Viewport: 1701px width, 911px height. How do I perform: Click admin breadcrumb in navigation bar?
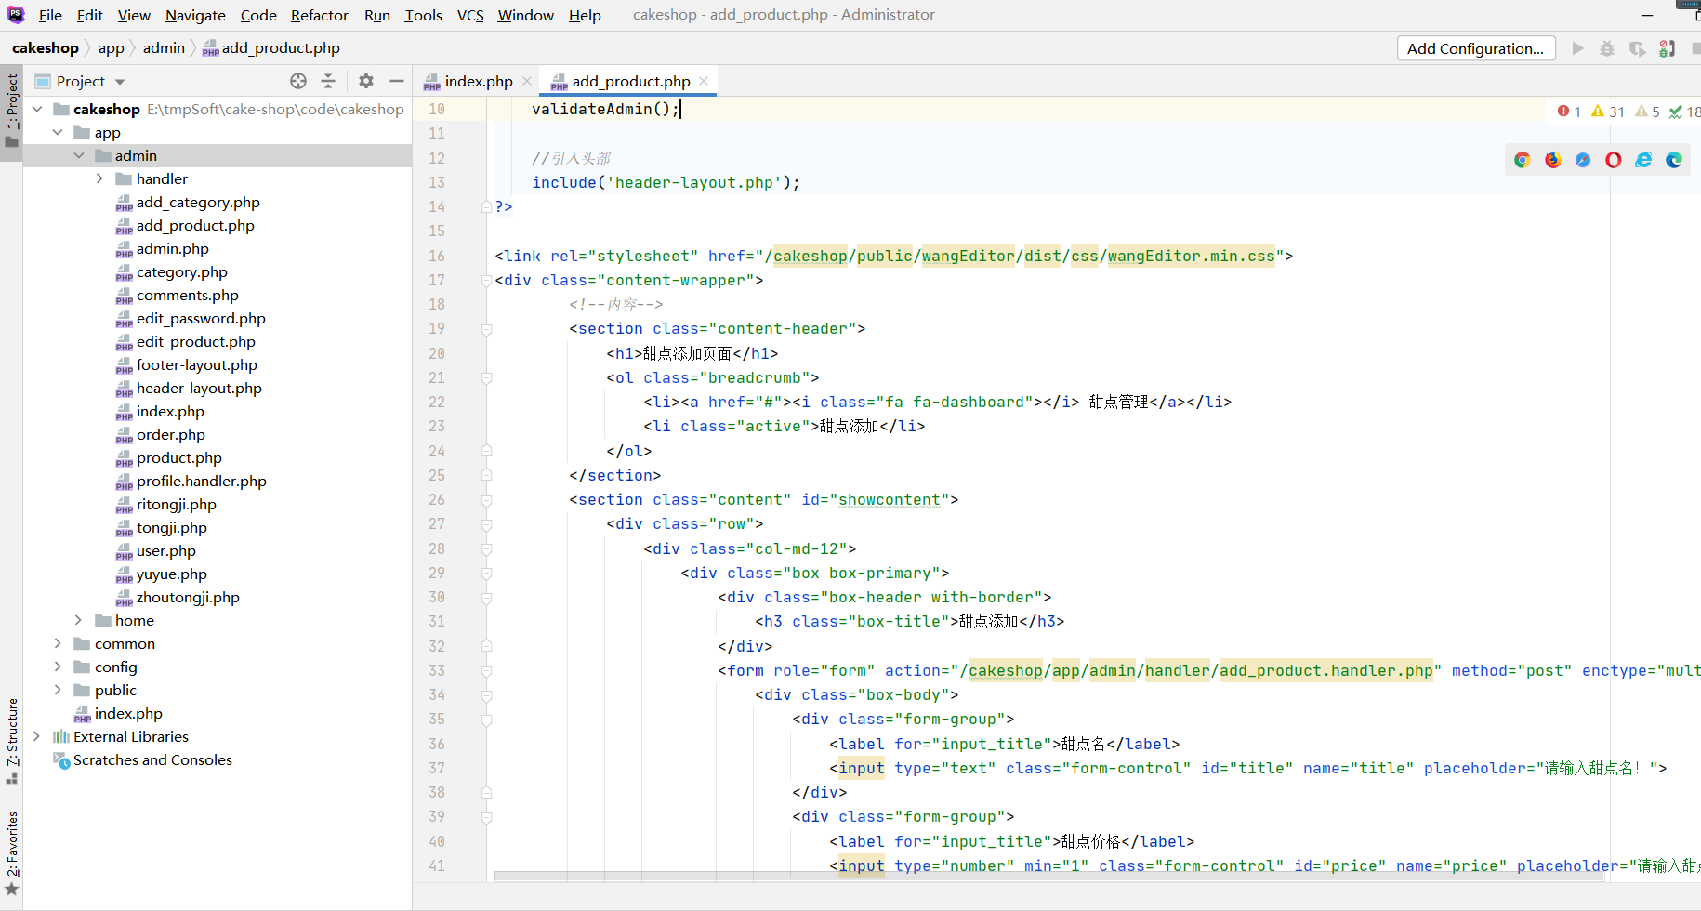coord(164,47)
